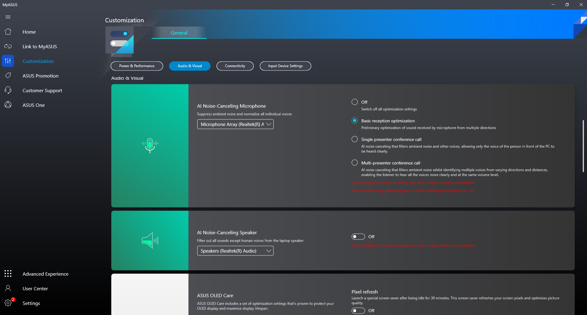Switch to the General tab
Viewport: 587px width, 315px height.
[x=179, y=33]
